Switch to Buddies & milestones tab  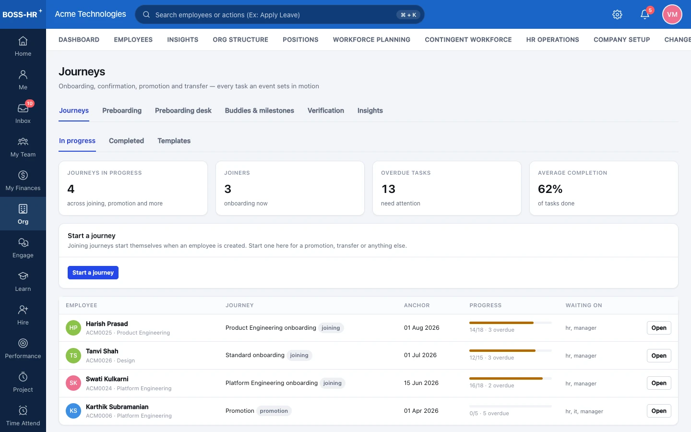(260, 110)
